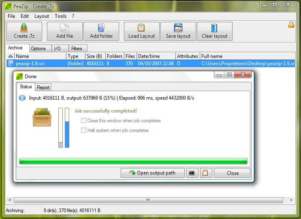Click the left vertical compression ratio bar
Viewport: 301px width, 219px height.
(x=60, y=128)
